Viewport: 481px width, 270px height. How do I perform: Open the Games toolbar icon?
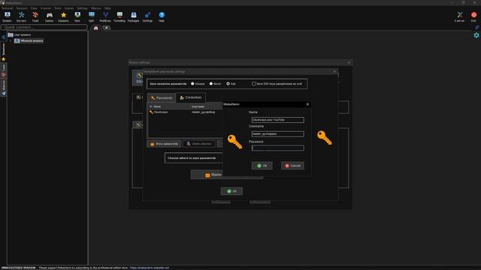(x=50, y=16)
